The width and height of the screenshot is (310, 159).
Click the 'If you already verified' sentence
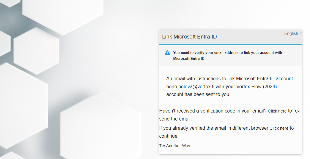coord(214,128)
